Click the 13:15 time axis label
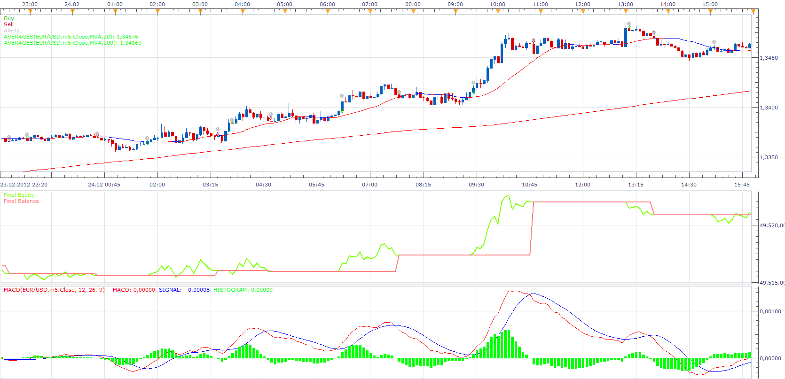785x379 pixels. (636, 185)
